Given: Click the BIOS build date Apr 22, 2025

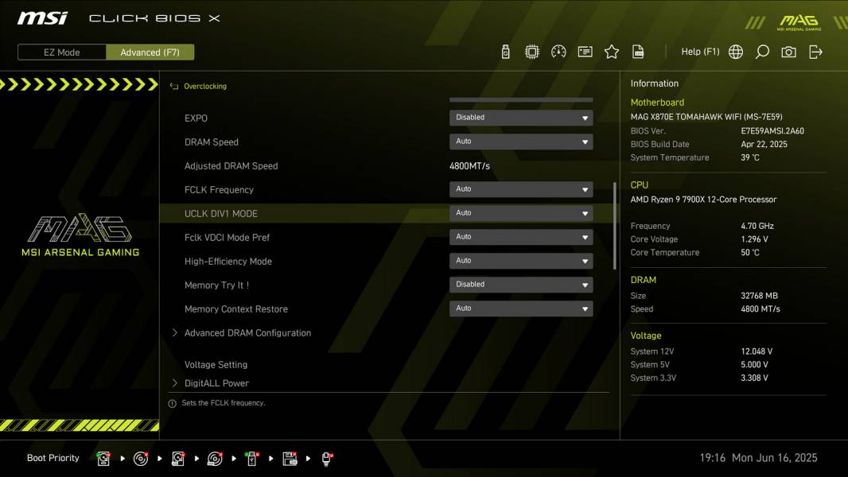Looking at the screenshot, I should tap(764, 144).
